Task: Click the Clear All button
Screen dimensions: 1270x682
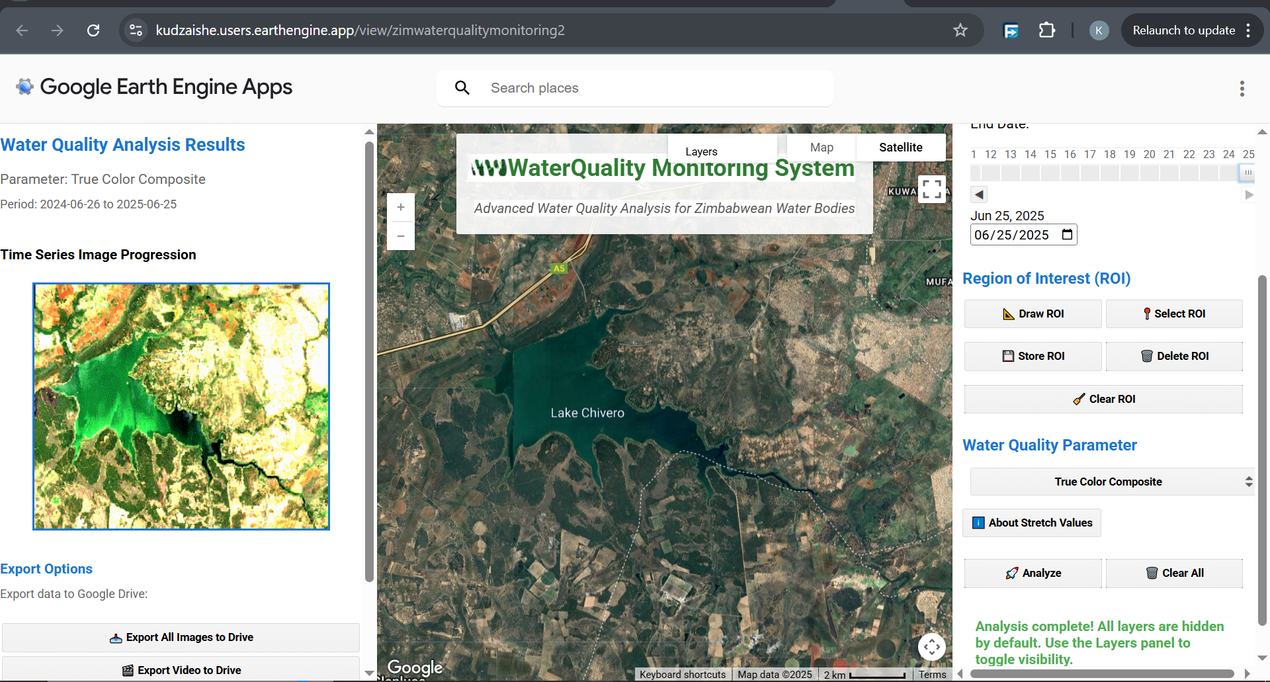Action: 1174,573
